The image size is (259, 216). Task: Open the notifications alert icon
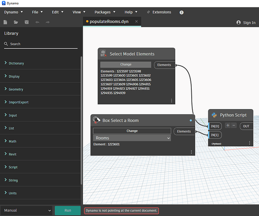(x=181, y=13)
